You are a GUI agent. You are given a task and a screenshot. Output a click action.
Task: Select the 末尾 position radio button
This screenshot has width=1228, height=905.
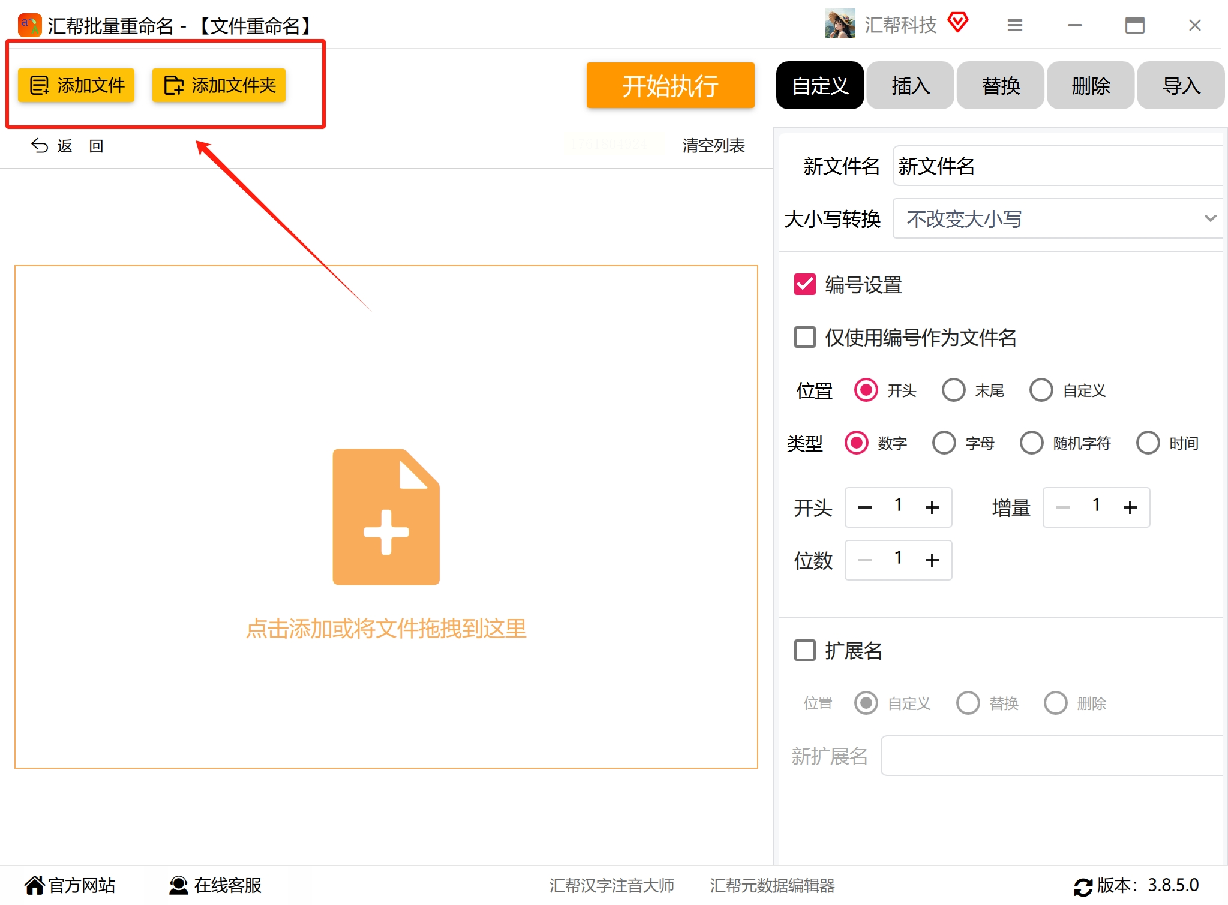953,390
